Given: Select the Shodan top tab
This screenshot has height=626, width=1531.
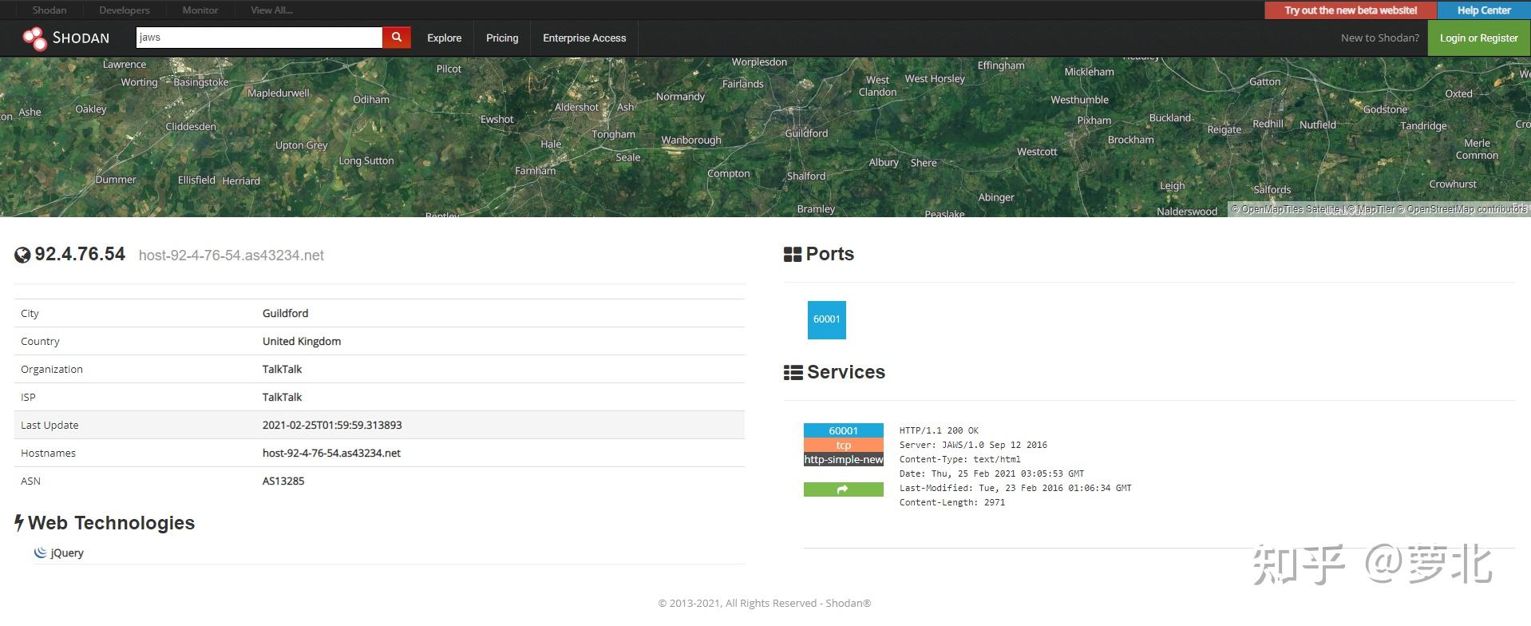Looking at the screenshot, I should click(x=49, y=10).
